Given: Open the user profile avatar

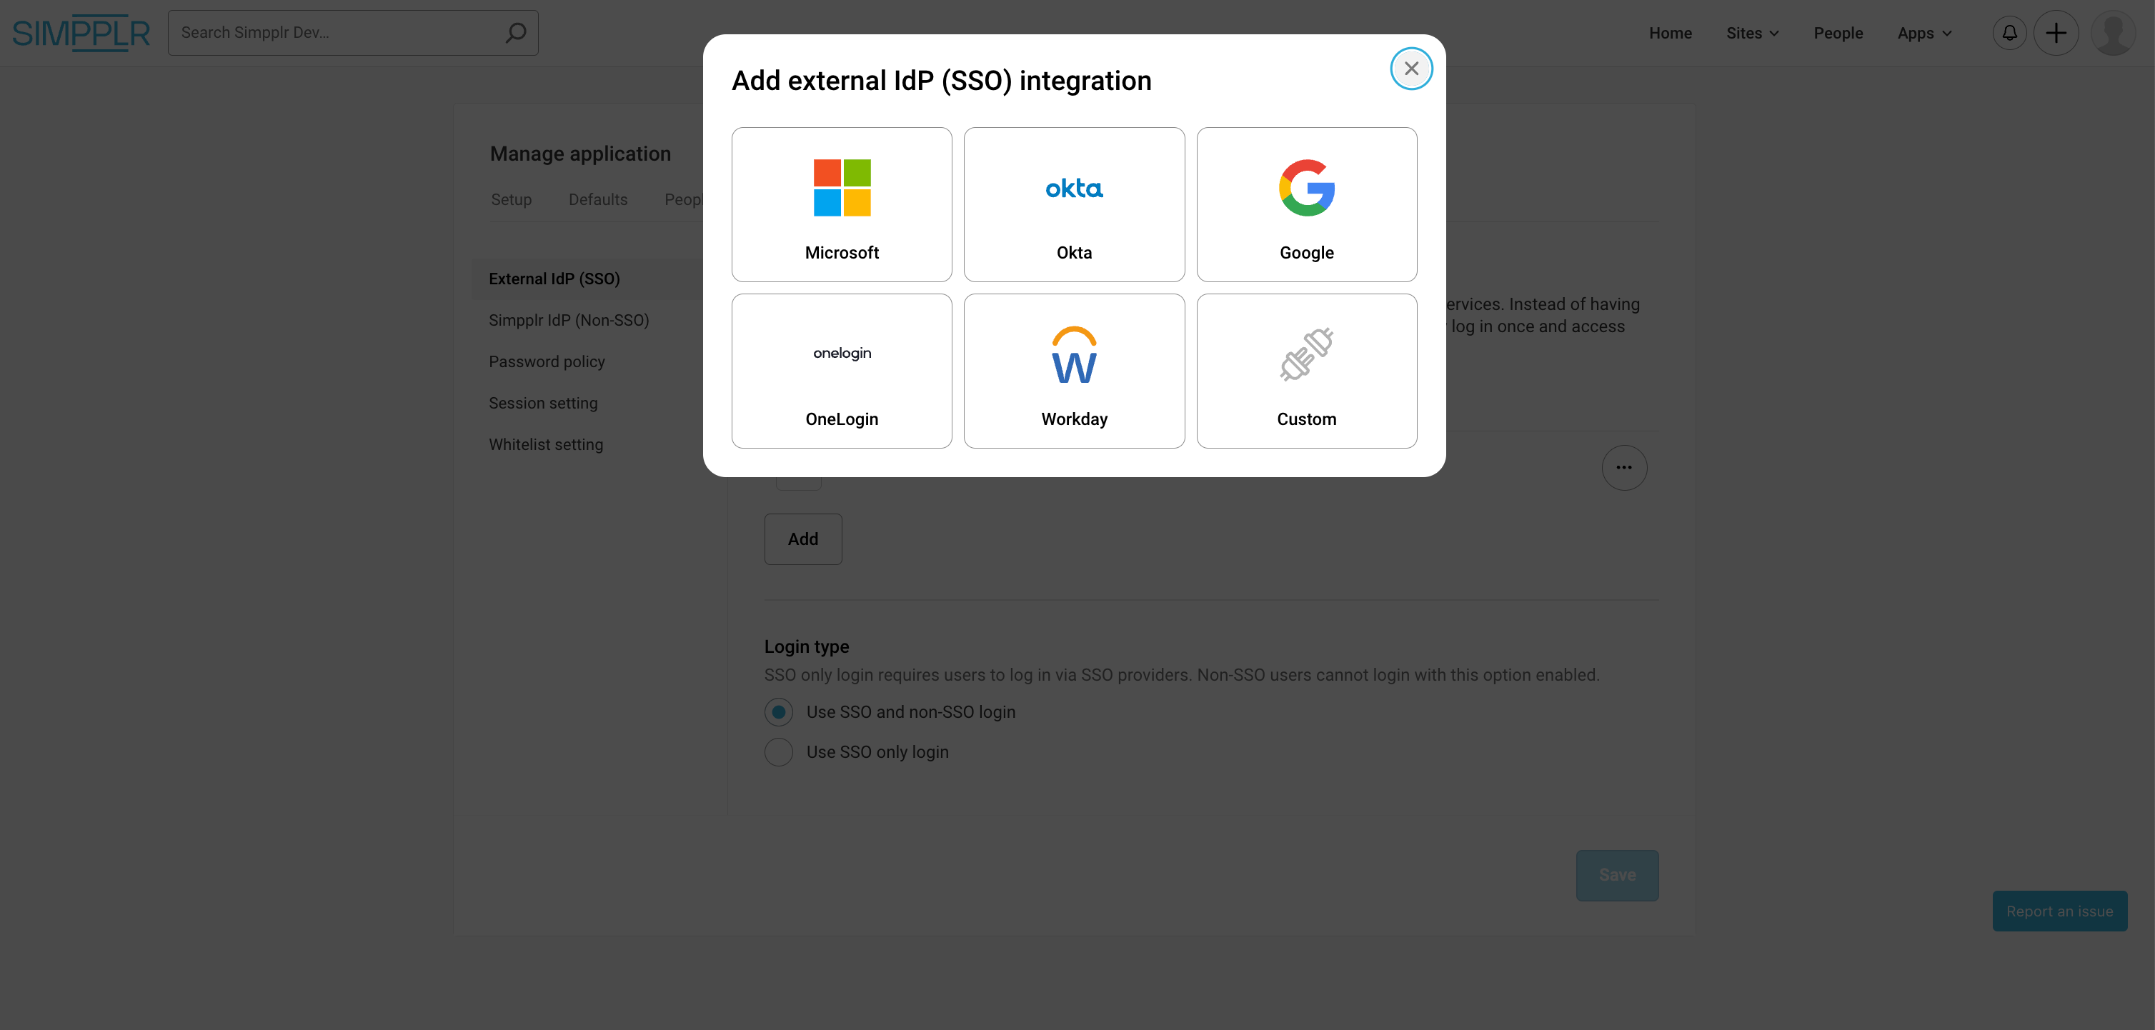Looking at the screenshot, I should tap(2112, 34).
